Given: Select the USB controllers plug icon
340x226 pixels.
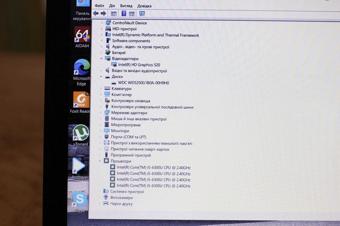Looking at the screenshot, I should [107, 106].
